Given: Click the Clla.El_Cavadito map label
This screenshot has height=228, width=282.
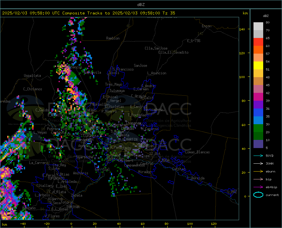Looking at the screenshot, I should coord(173,52).
